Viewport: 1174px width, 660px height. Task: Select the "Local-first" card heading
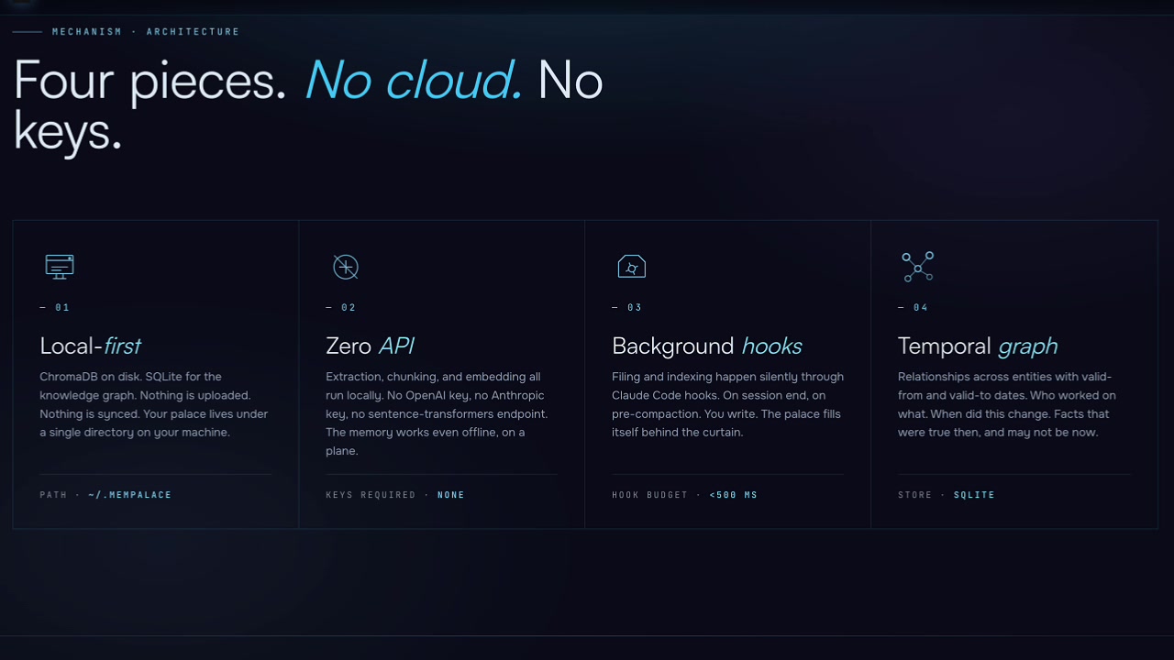point(90,346)
